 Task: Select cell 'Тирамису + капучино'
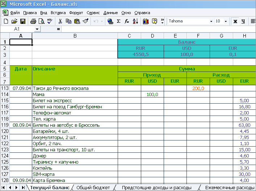point(75,162)
